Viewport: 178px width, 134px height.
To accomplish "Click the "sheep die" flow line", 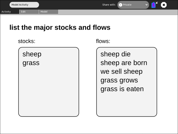I will [x=115, y=54].
